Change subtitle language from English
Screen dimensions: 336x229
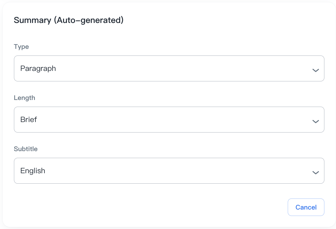tap(169, 171)
